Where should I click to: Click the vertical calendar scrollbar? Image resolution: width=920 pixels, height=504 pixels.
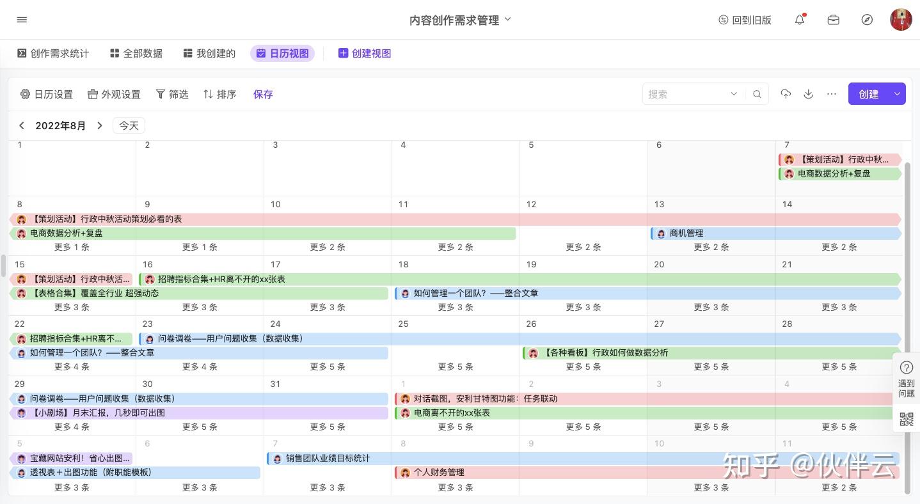click(907, 328)
